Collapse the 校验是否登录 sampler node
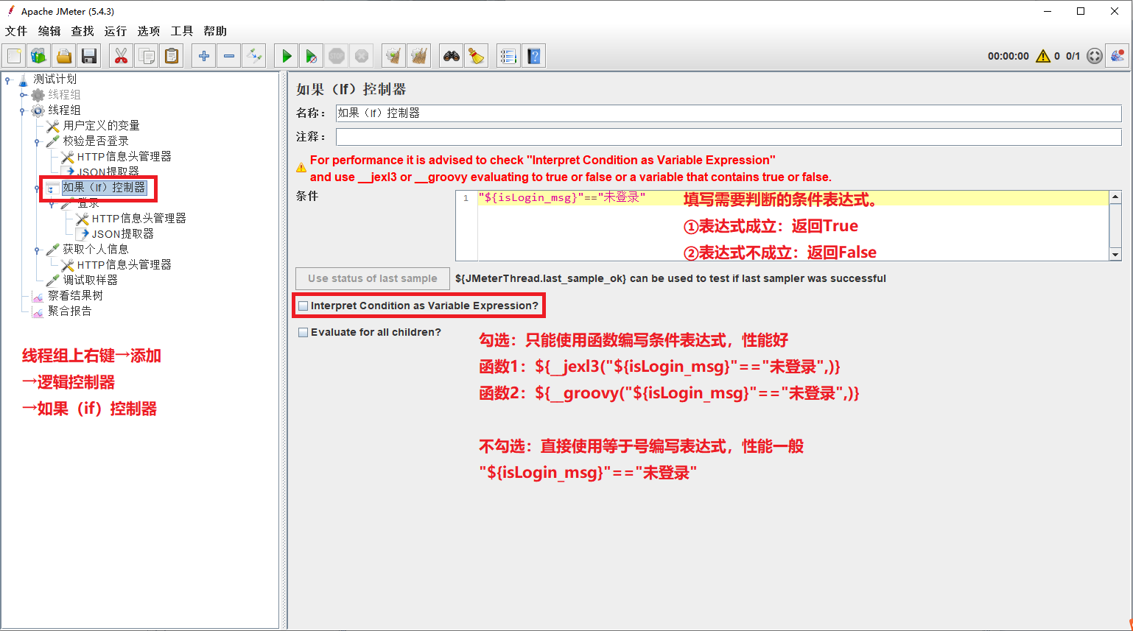Screen dimensions: 1133x631 [x=37, y=141]
